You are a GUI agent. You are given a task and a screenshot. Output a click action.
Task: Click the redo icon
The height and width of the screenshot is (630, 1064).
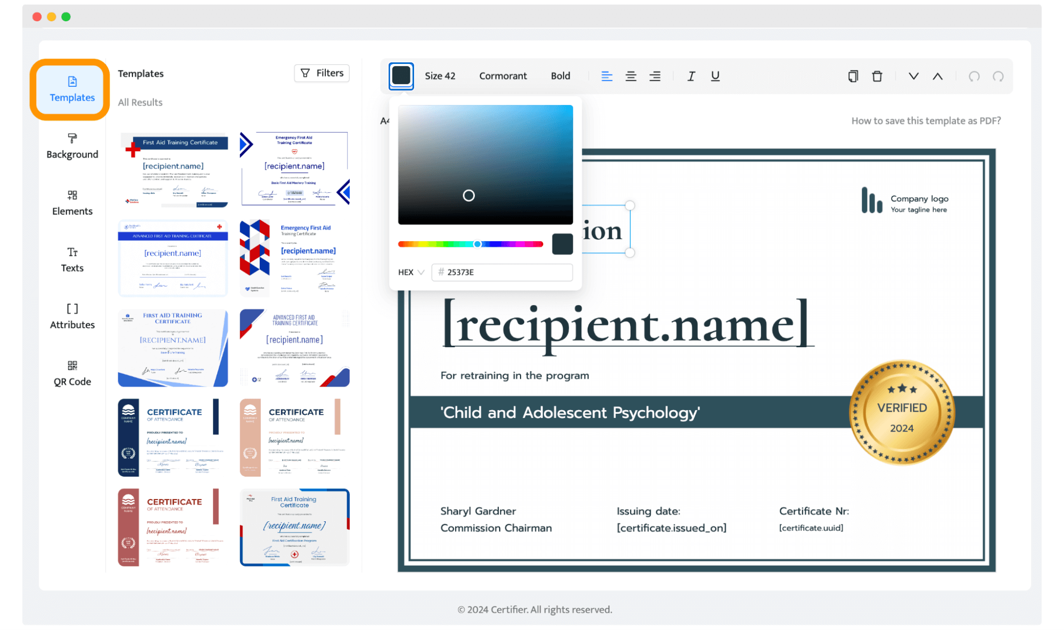click(998, 76)
